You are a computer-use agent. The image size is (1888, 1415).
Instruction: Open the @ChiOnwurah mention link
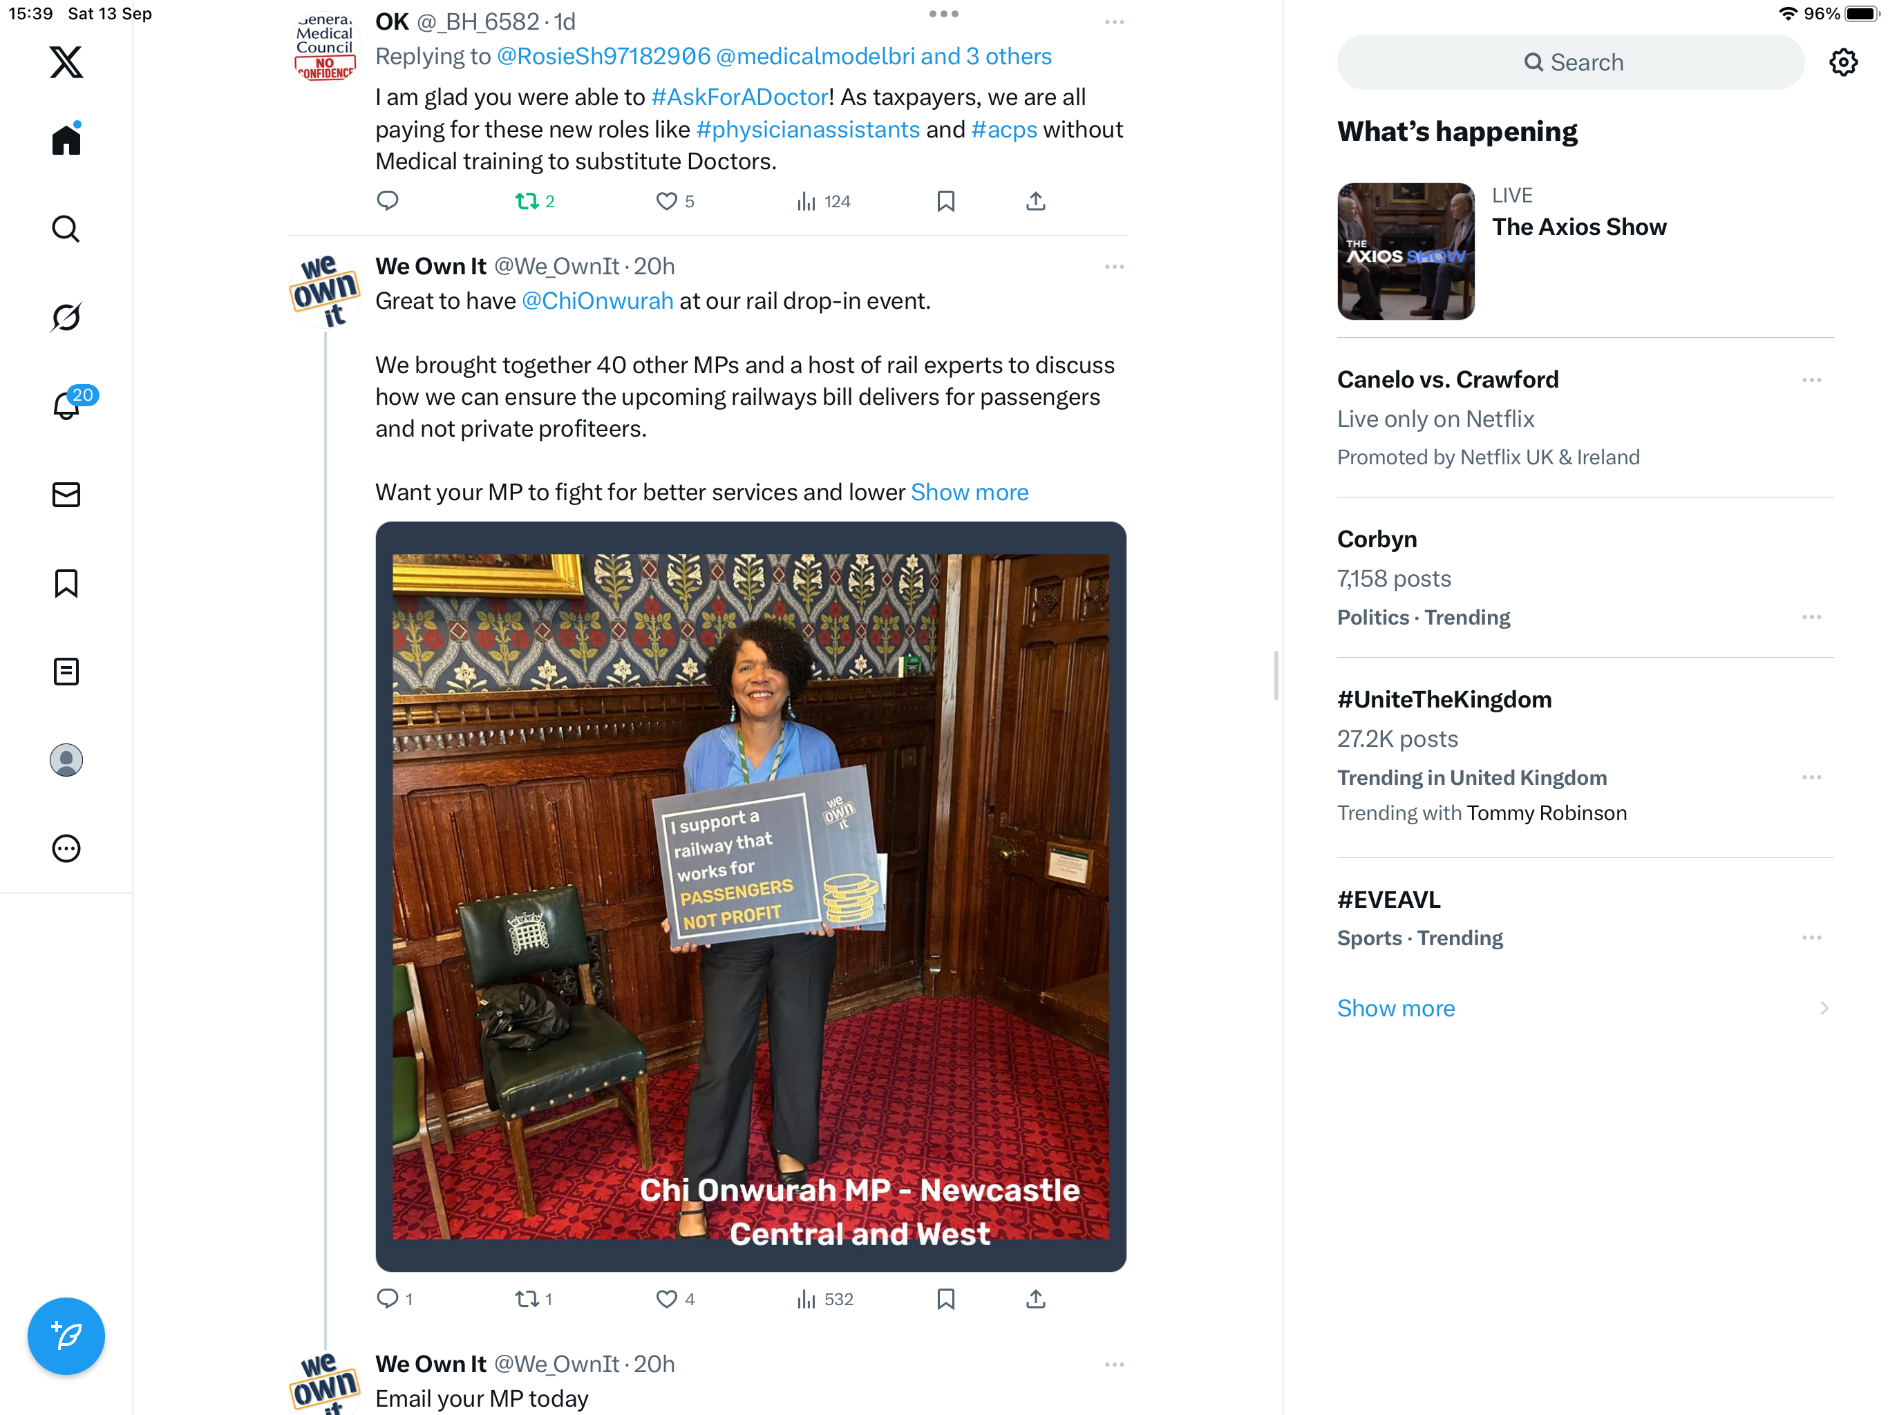(598, 301)
